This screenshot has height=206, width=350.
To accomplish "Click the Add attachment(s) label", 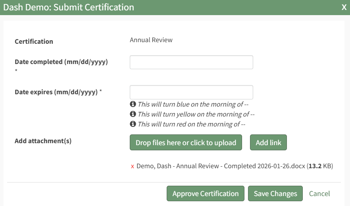I will [43, 141].
